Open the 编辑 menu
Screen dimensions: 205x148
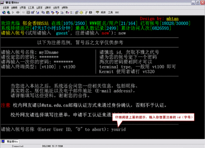(x=14, y=8)
